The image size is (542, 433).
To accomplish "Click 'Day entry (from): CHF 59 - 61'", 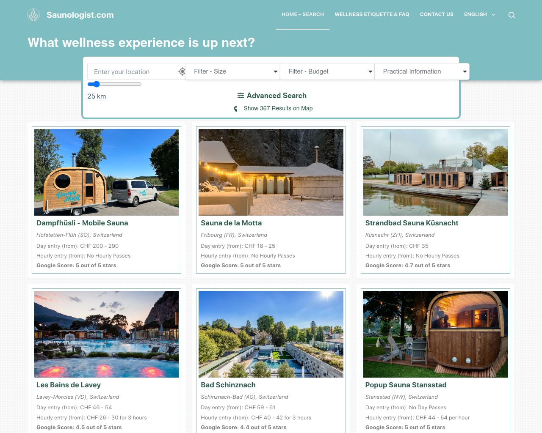I will (238, 408).
